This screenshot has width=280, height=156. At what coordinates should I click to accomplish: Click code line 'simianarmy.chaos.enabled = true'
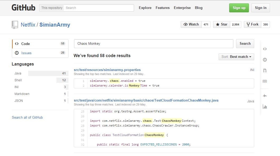point(118,81)
